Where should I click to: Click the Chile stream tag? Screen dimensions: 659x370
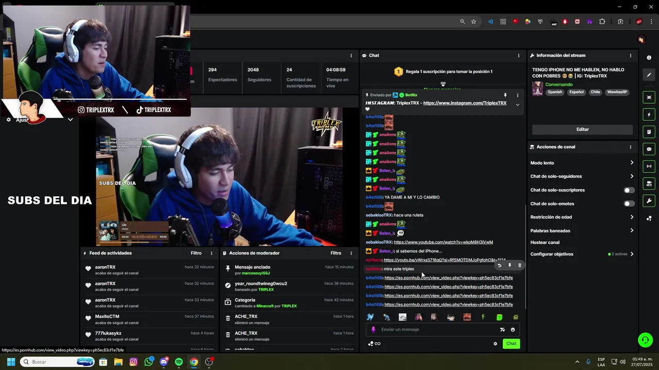point(595,92)
